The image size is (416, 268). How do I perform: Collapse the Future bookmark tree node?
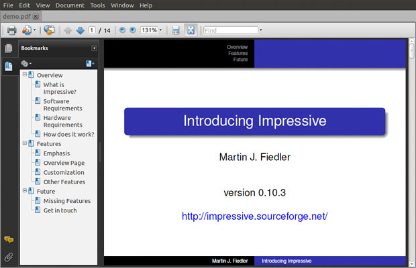[x=25, y=190]
